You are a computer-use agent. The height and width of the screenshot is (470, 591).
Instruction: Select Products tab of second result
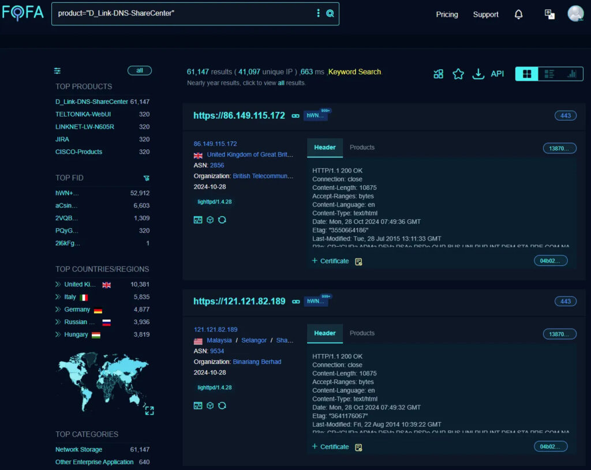(362, 333)
